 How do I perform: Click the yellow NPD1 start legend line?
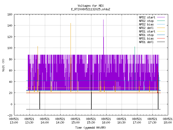(x=161, y=31)
